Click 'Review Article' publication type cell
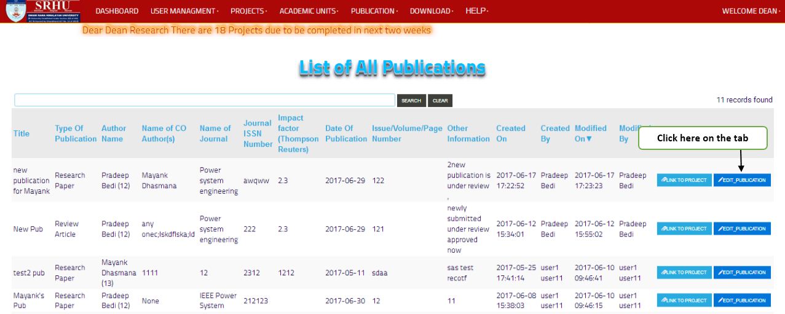 [67, 229]
